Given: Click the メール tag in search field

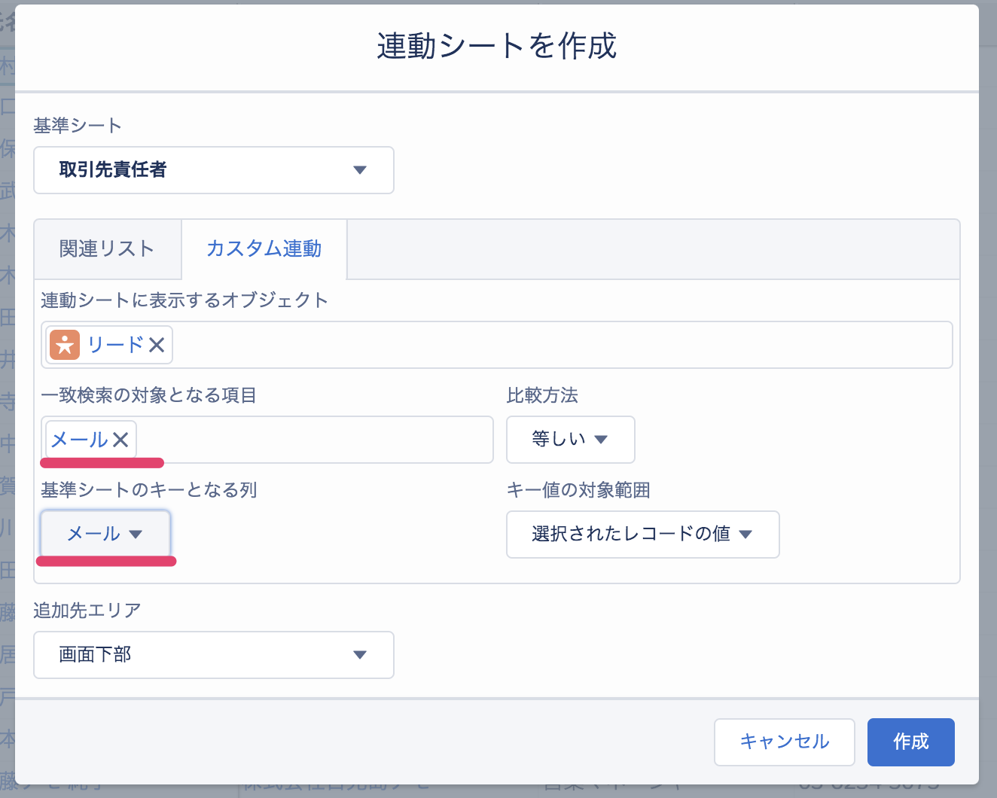Looking at the screenshot, I should [x=79, y=440].
